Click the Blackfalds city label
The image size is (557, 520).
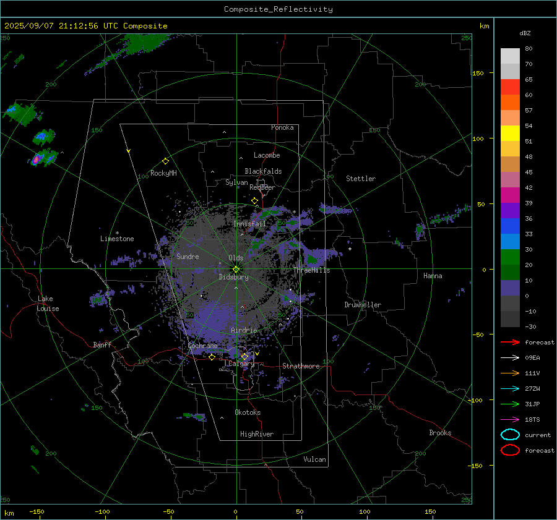click(263, 171)
